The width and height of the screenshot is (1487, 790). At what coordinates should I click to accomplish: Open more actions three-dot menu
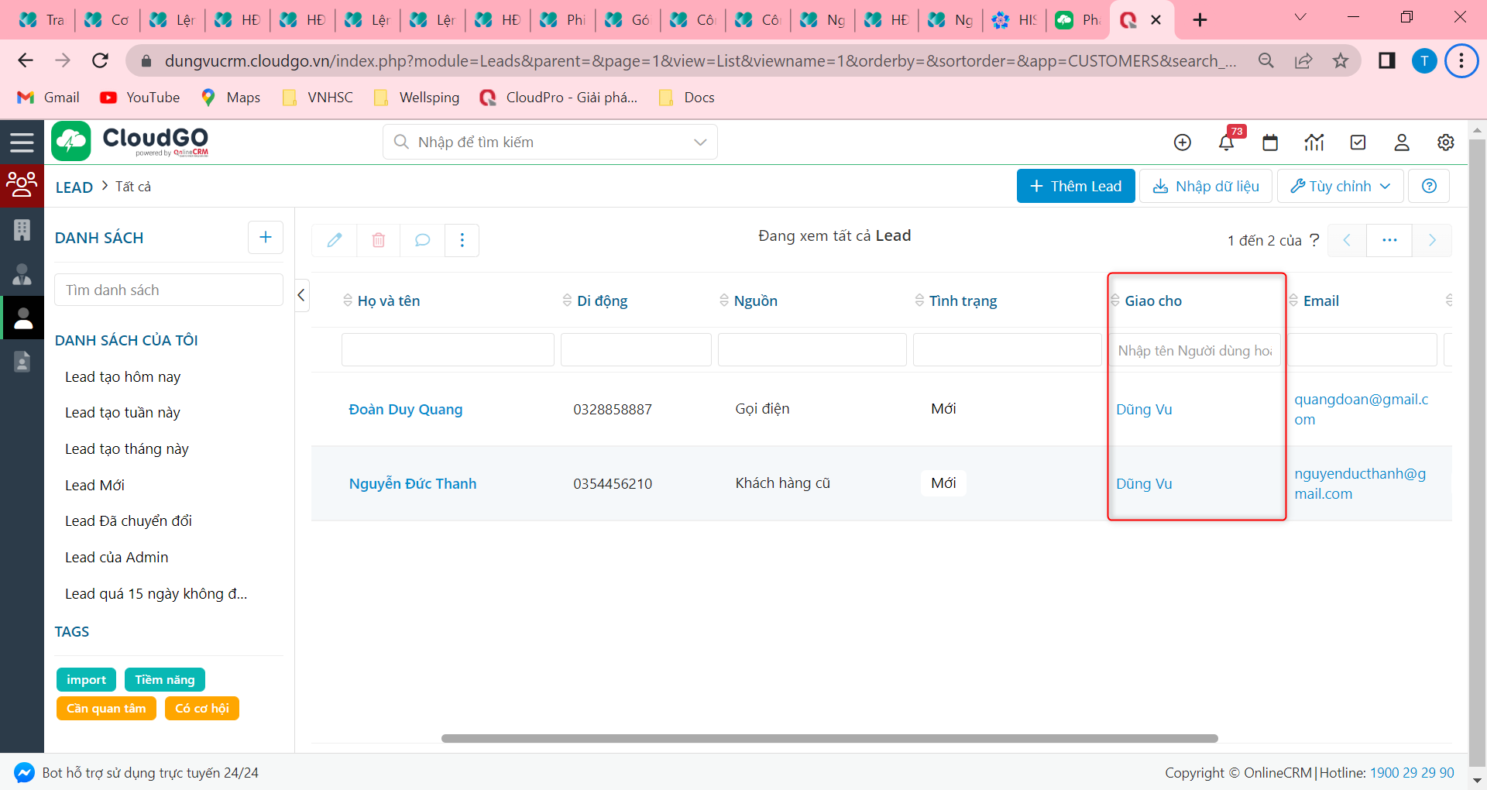pos(462,240)
